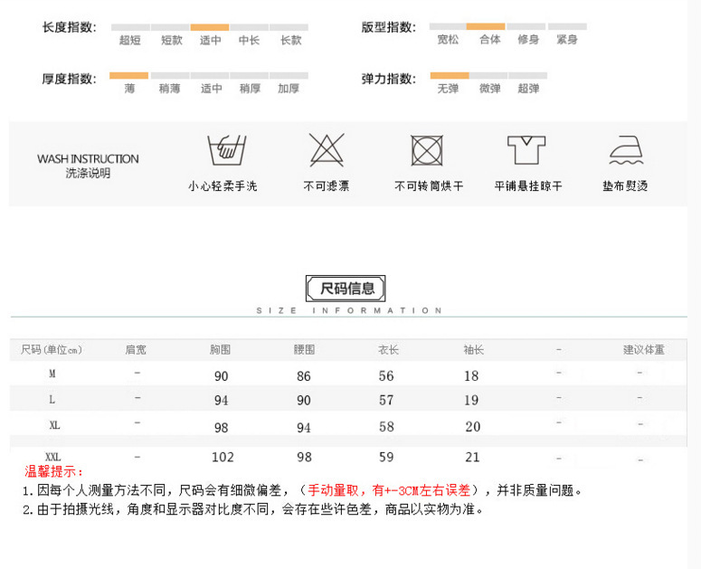Click the hand wash icon
701x569 pixels.
tap(227, 150)
